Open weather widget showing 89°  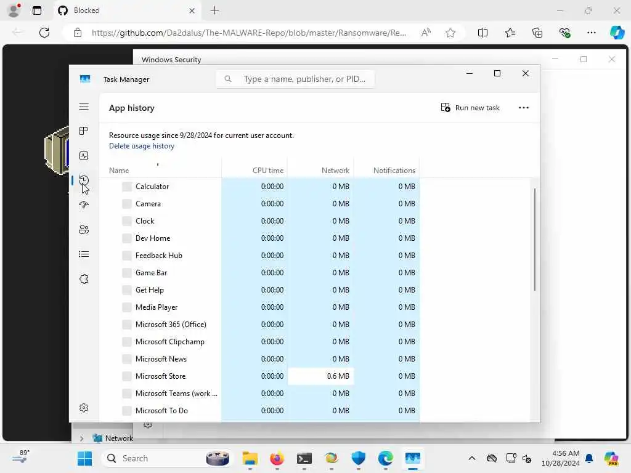pos(20,456)
